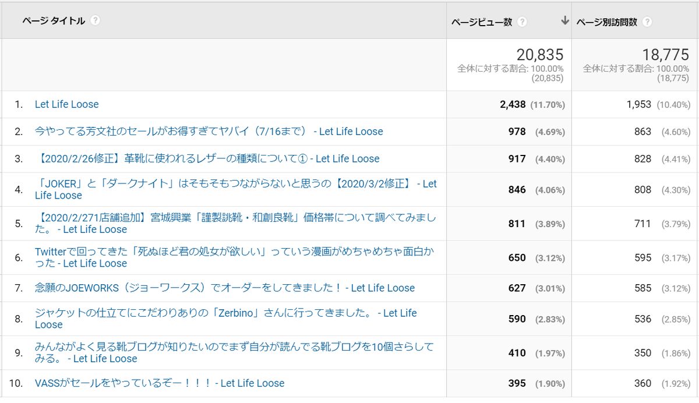Select unique pageviews 585 in row 7
This screenshot has width=699, height=403.
click(642, 288)
